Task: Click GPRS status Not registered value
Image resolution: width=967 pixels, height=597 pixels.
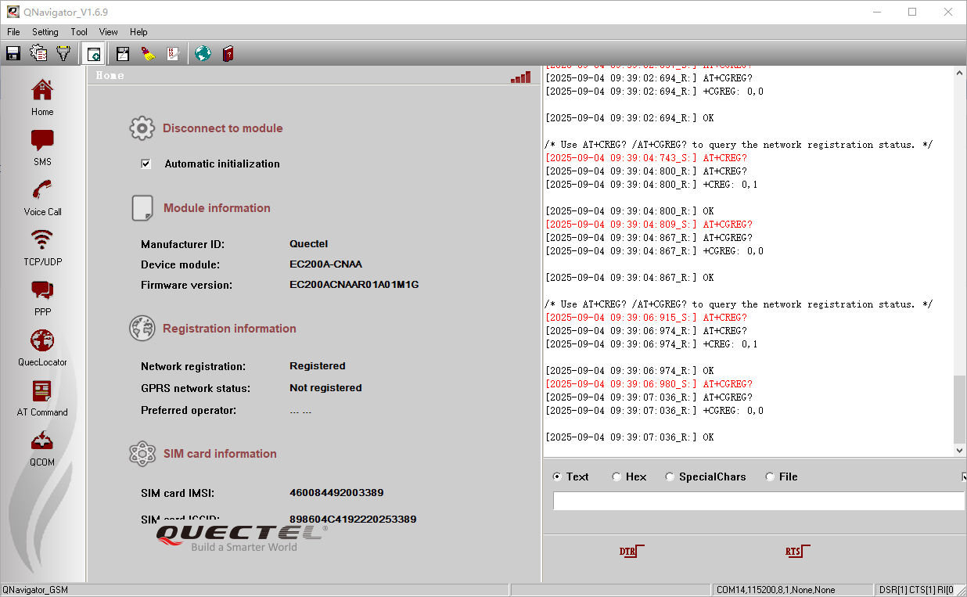Action: point(325,388)
